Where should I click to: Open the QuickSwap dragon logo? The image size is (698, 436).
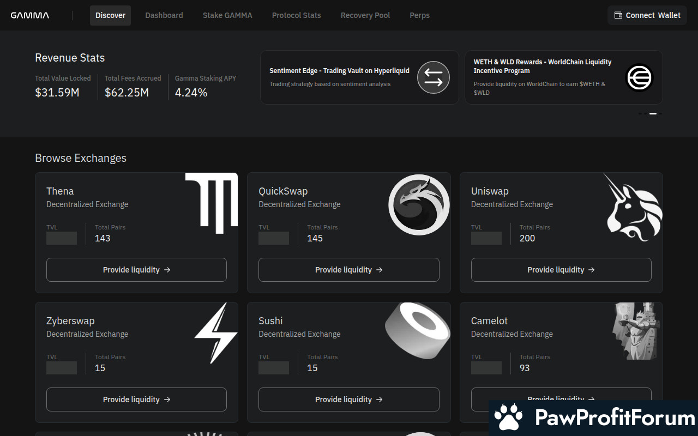(419, 205)
